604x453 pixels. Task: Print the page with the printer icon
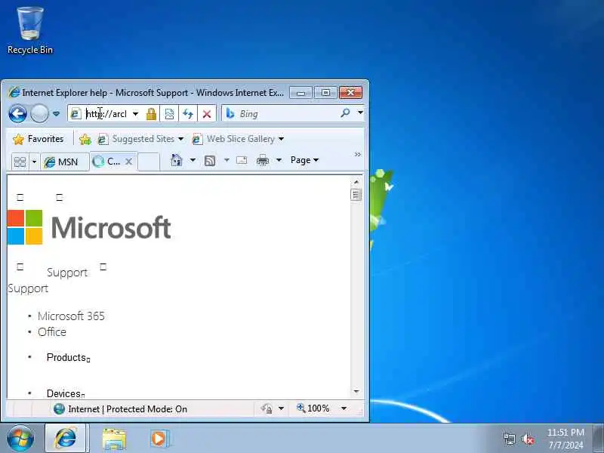coord(263,160)
